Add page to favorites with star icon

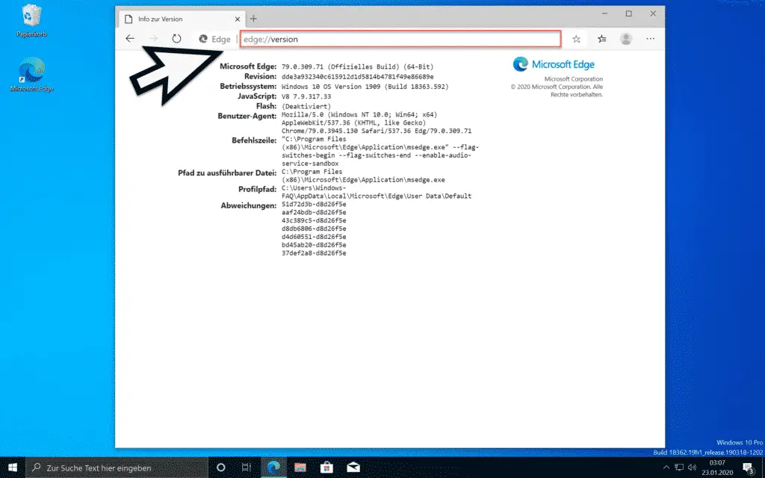coord(576,39)
